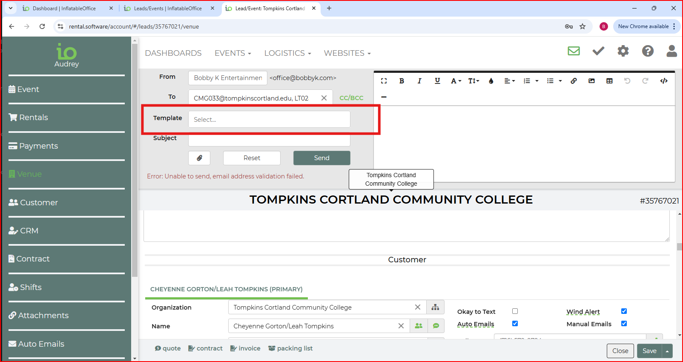Attach a file using the paperclip button
This screenshot has width=683, height=362.
click(199, 158)
